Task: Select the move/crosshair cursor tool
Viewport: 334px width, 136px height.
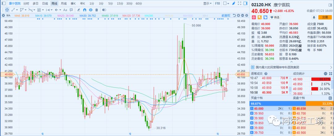Action: click(7, 10)
